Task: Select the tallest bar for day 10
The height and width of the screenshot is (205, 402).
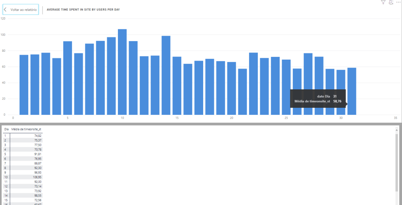Action: (122, 72)
